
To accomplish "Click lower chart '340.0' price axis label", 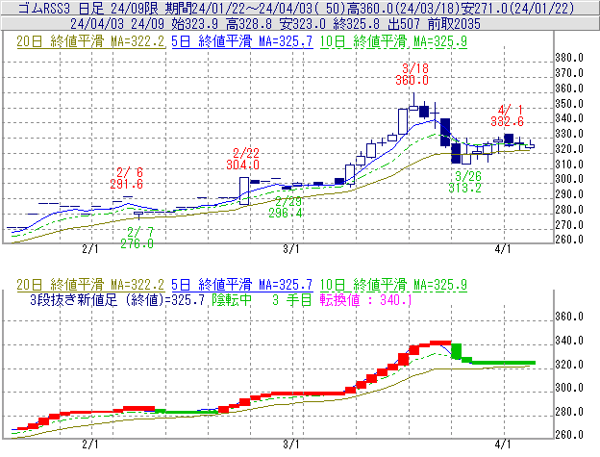I will 569,341.
